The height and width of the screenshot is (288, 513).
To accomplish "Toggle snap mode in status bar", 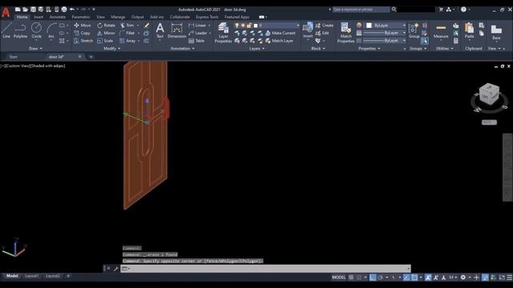I will 359,278.
